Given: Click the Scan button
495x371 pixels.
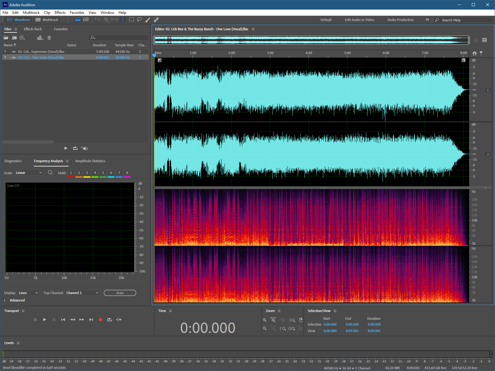Looking at the screenshot, I should point(120,293).
